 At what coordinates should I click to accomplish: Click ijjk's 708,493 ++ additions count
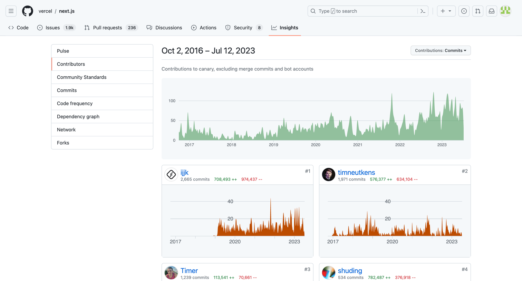tap(225, 180)
